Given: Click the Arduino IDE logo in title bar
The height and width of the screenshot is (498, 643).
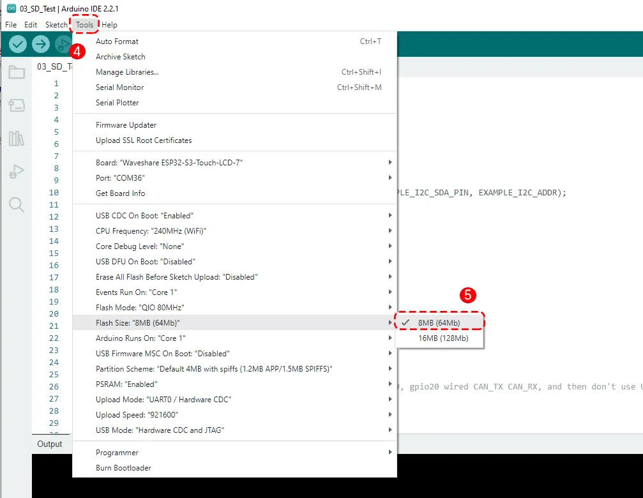Looking at the screenshot, I should pos(11,8).
